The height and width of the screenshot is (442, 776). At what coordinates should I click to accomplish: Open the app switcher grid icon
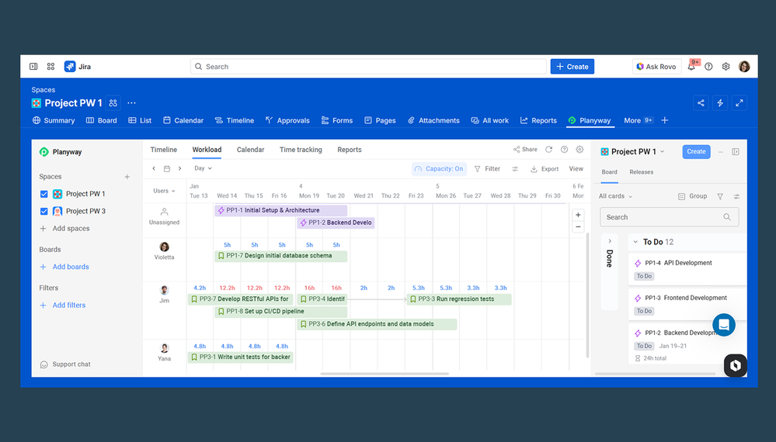coord(50,66)
